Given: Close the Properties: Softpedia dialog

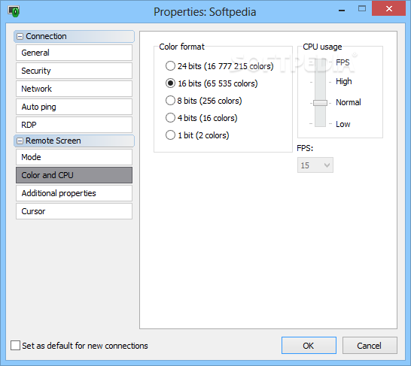Looking at the screenshot, I should (388, 8).
